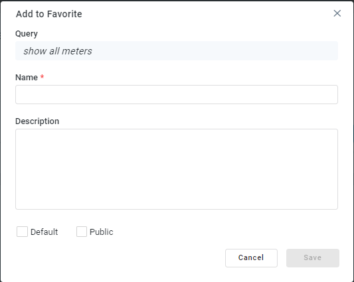Select the read-only Query field
The width and height of the screenshot is (354, 282).
tap(177, 50)
